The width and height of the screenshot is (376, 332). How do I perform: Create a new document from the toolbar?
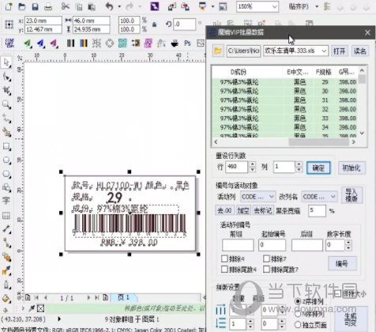9,6
